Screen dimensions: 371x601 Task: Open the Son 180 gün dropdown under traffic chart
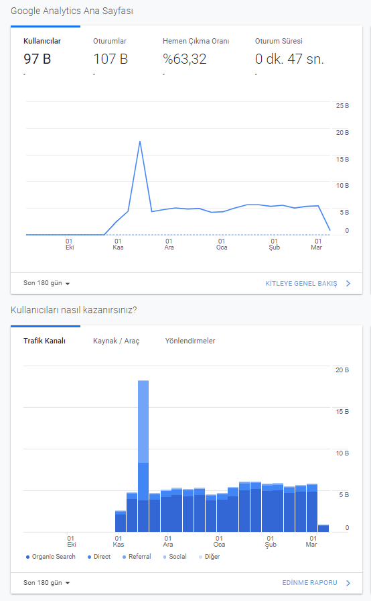(46, 583)
